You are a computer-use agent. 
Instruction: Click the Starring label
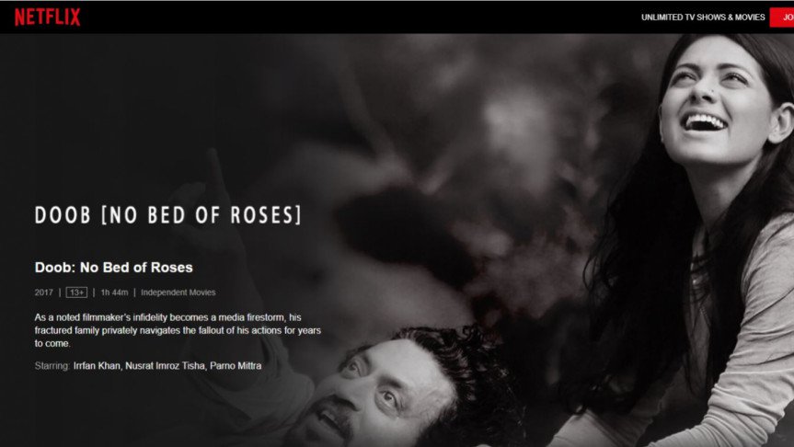click(52, 365)
